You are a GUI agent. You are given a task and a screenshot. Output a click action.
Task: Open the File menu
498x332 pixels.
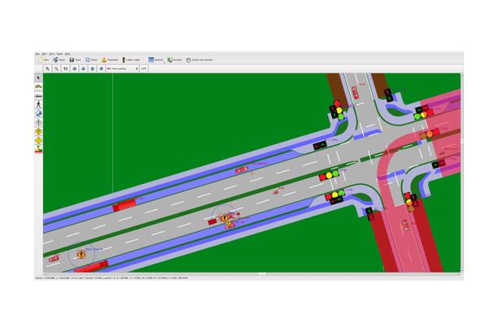pyautogui.click(x=37, y=53)
